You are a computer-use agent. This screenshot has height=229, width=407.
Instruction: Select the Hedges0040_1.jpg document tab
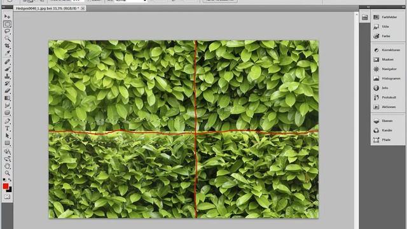tap(47, 8)
